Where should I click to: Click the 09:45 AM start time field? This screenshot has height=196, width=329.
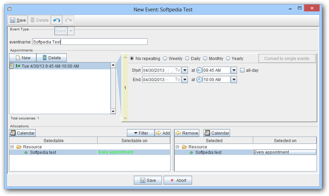pos(217,70)
